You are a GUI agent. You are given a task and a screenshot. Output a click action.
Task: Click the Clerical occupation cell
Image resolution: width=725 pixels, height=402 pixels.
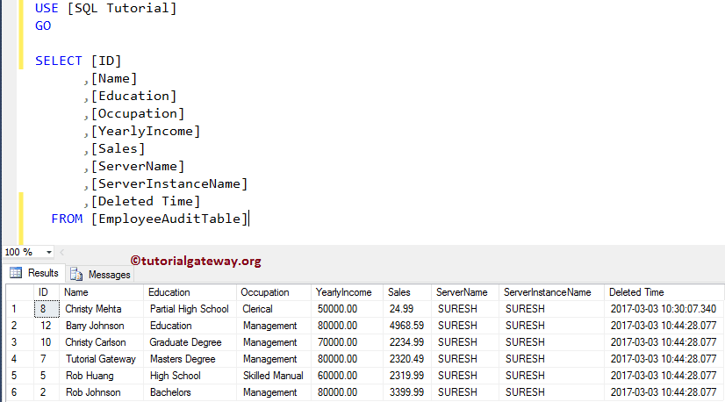274,309
